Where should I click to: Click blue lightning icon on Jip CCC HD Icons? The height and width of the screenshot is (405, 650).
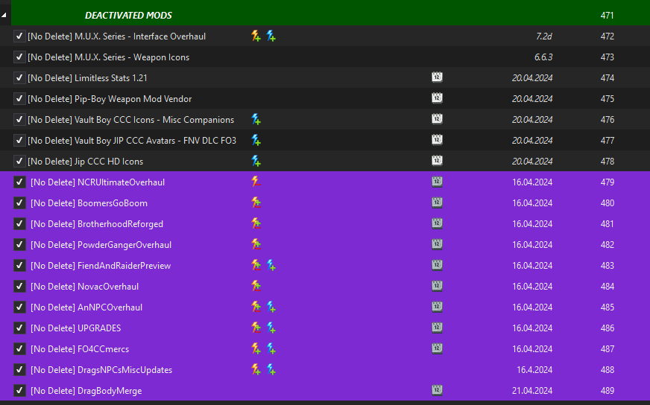coord(256,161)
